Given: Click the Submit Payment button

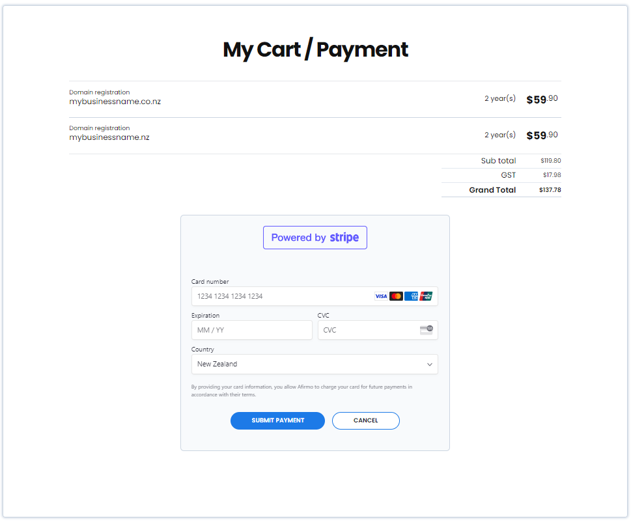Looking at the screenshot, I should (x=277, y=420).
